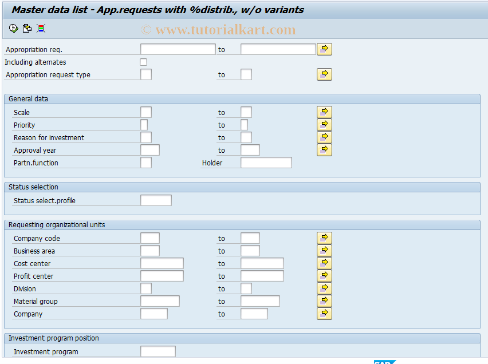Select the Business area from field
Screen dimensions: 488x364
click(x=150, y=251)
